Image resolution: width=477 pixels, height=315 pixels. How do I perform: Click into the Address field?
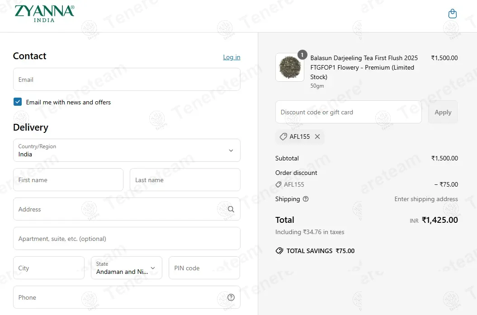tap(127, 209)
